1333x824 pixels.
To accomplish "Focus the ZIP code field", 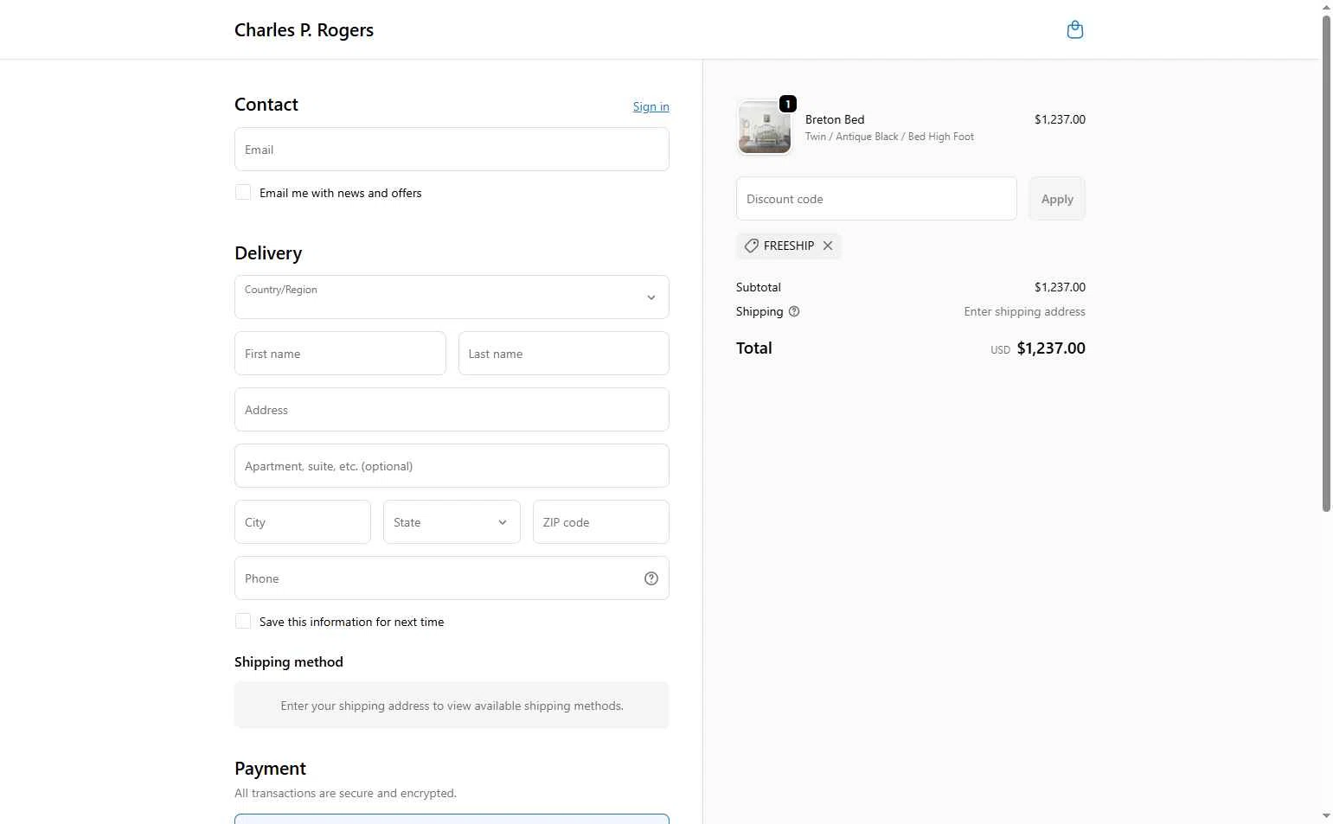I will 601,522.
